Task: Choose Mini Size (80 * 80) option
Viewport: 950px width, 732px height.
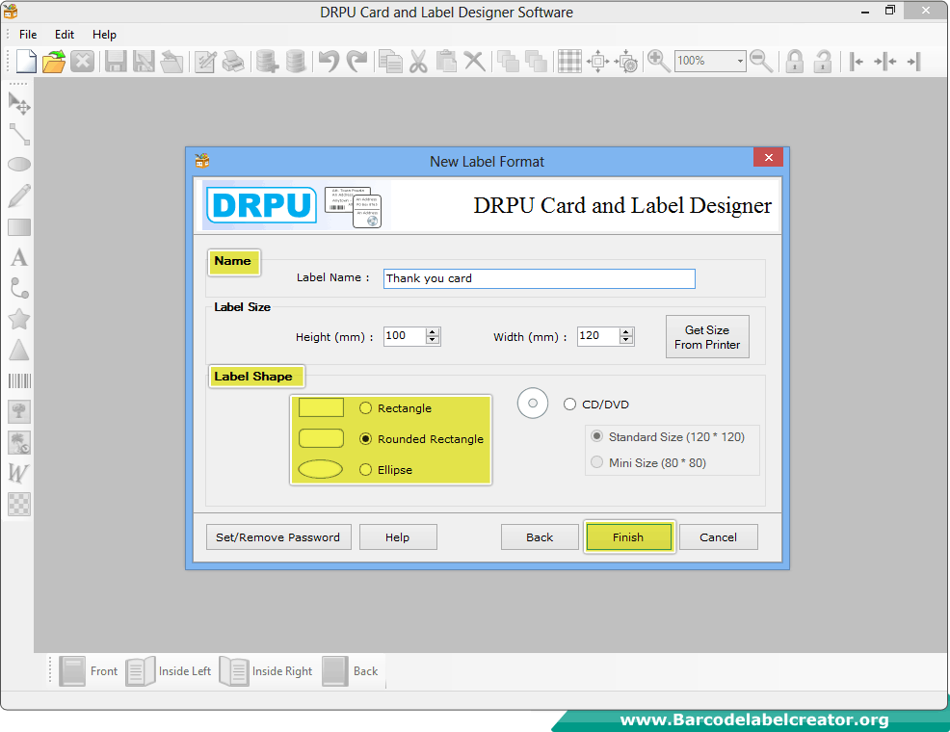Action: click(596, 462)
